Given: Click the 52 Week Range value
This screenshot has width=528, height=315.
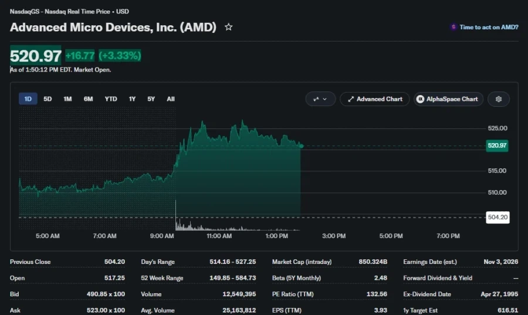Looking at the screenshot, I should 233,278.
